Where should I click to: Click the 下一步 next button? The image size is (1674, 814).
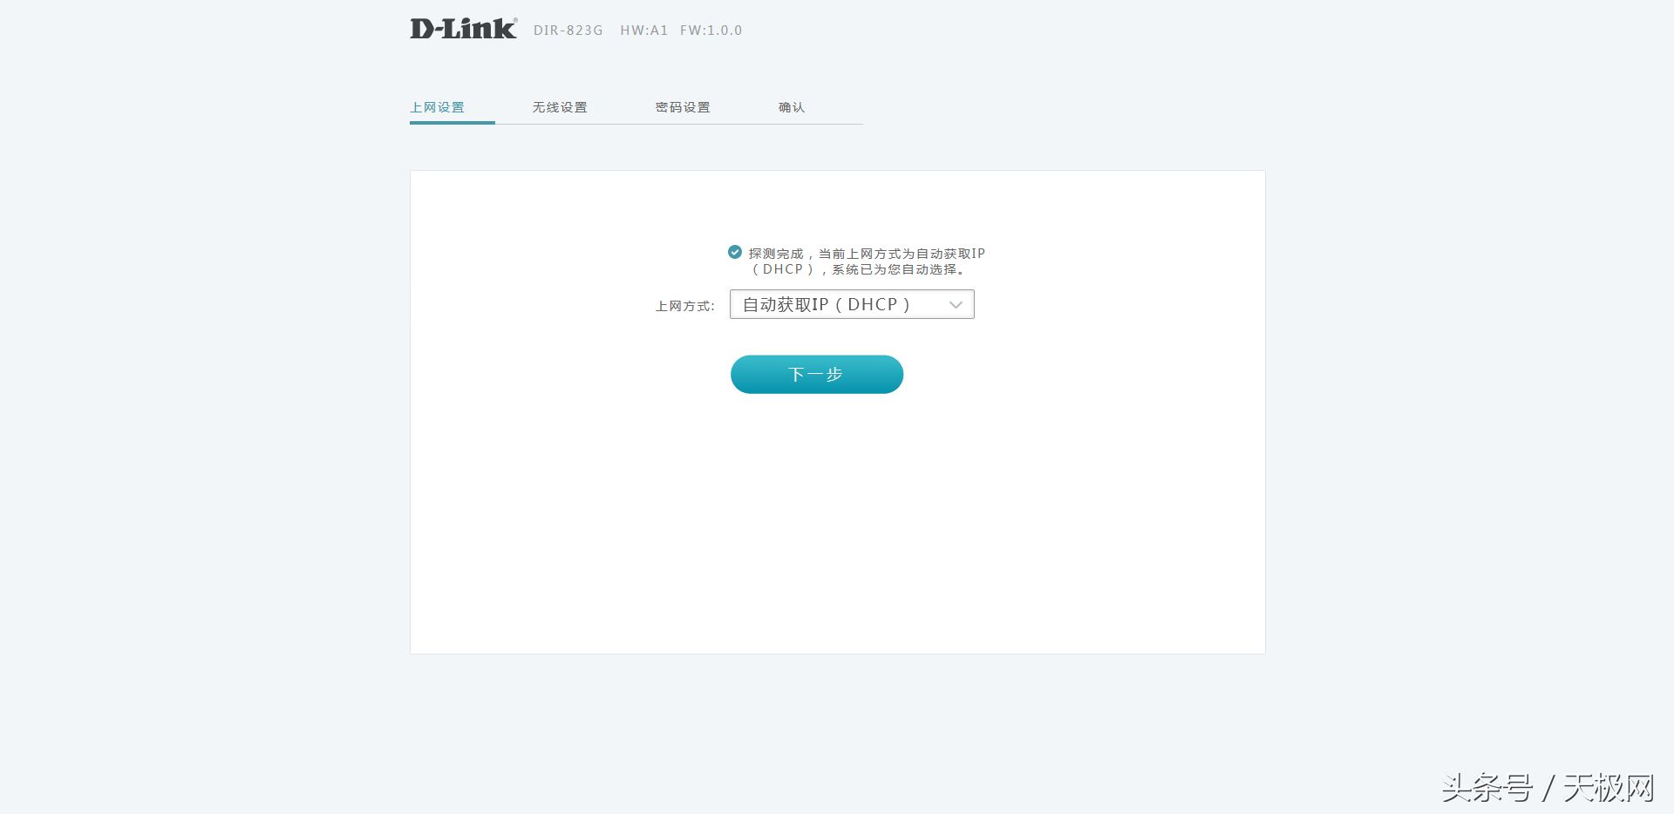point(817,374)
